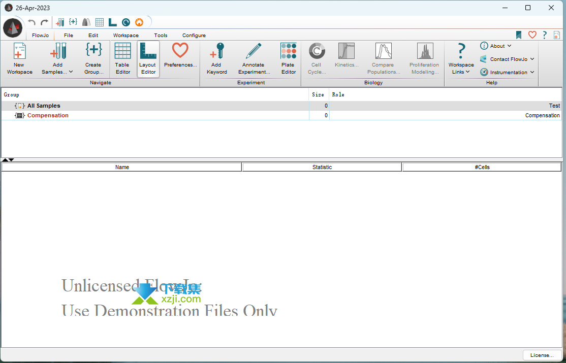The image size is (566, 363).
Task: Click the bookmark icon at top right
Action: pos(519,35)
